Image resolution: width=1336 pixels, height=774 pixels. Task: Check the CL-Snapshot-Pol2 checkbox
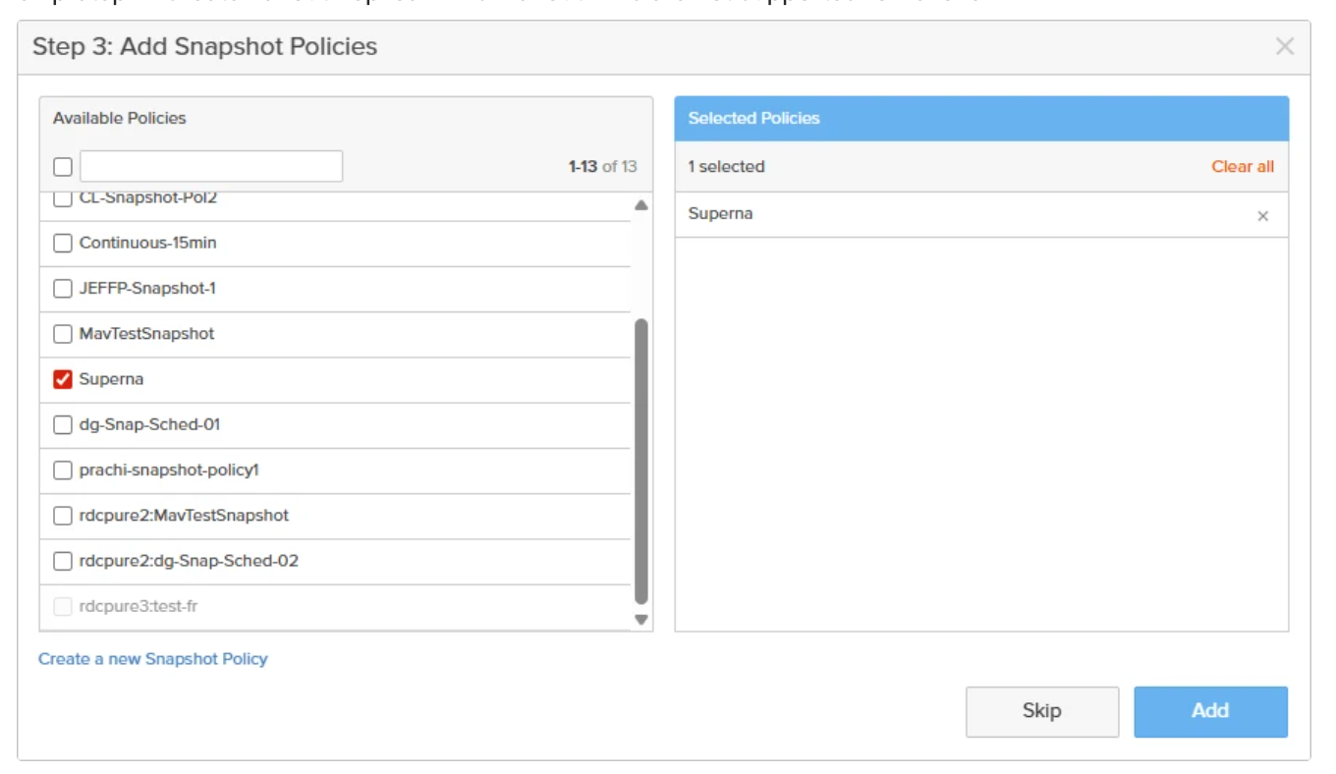63,199
